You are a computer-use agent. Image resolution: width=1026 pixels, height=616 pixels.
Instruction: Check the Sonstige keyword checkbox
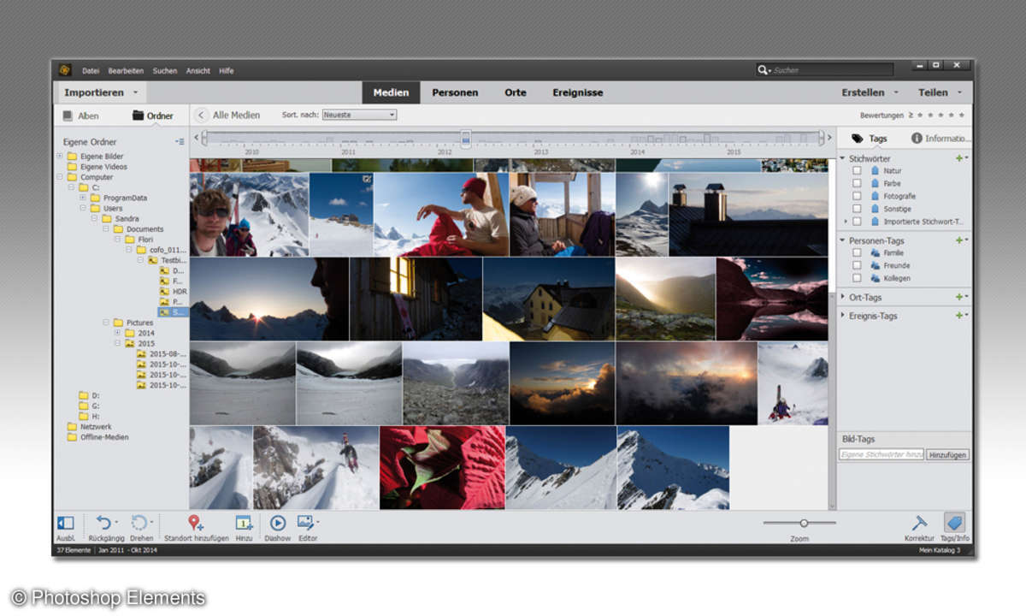click(857, 209)
